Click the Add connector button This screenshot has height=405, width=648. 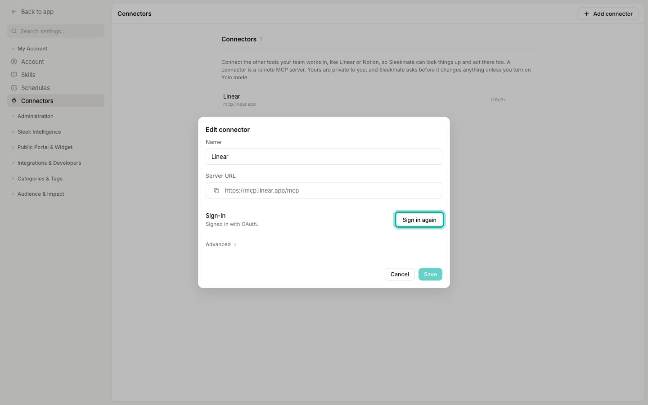tap(608, 14)
